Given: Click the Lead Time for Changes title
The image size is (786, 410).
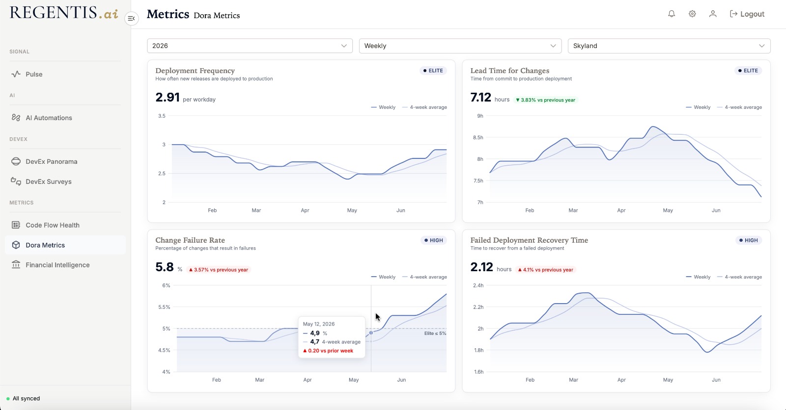Looking at the screenshot, I should coord(510,71).
